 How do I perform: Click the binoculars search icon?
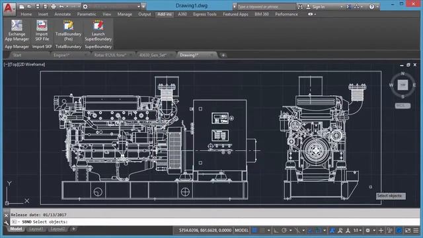(x=300, y=7)
